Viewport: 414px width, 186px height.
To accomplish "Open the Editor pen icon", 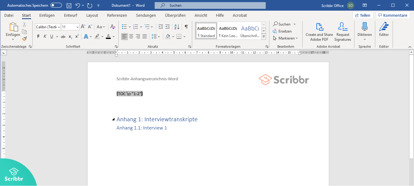I will 384,27.
